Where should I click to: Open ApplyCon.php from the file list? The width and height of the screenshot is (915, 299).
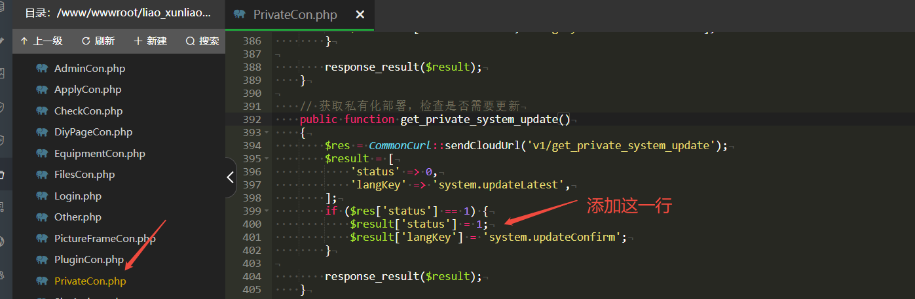(88, 90)
